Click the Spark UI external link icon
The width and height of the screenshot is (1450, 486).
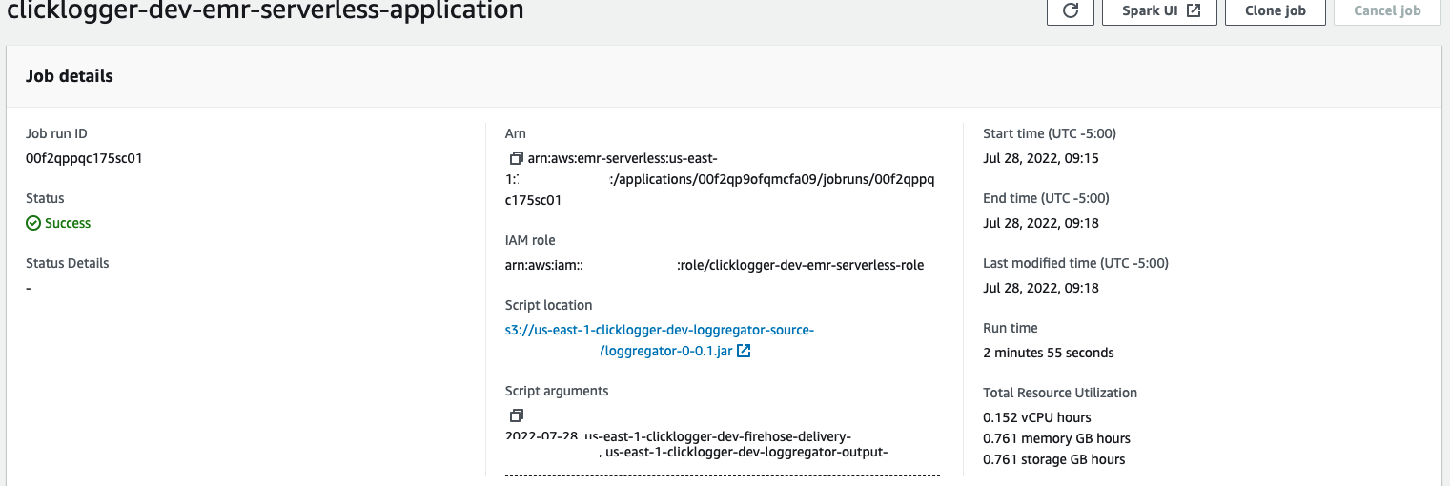[1194, 11]
